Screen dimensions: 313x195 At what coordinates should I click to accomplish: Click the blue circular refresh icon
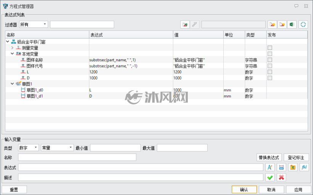pyautogui.click(x=303, y=24)
